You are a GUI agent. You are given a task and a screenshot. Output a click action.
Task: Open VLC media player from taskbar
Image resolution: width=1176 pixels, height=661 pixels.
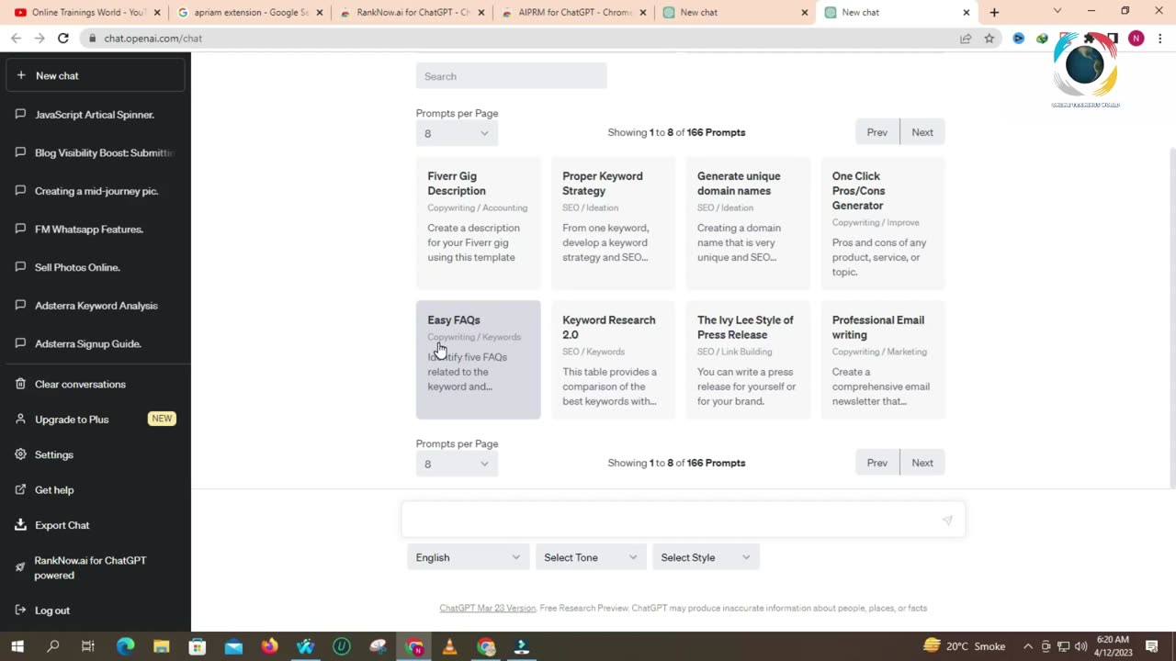pos(449,646)
